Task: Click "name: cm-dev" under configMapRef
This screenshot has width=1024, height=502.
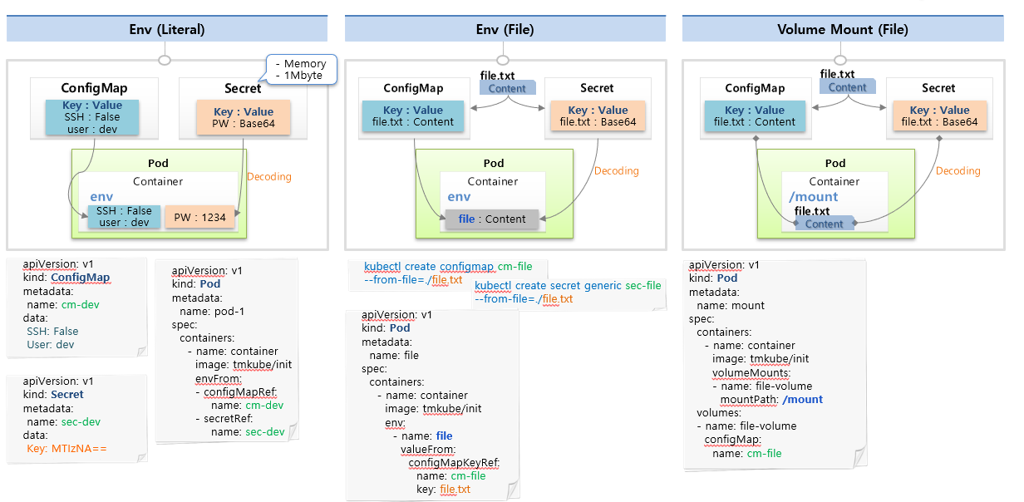Action: coord(247,405)
